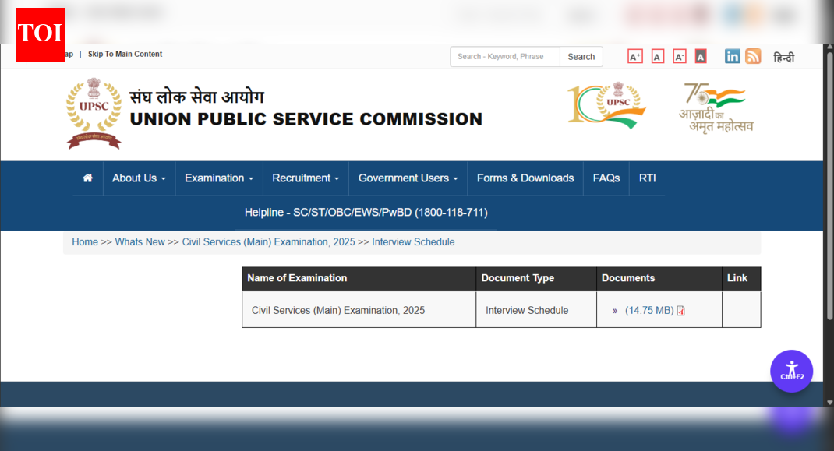Viewport: 834px width, 451px height.
Task: Open the accessibility widget at bottom right
Action: click(x=792, y=372)
